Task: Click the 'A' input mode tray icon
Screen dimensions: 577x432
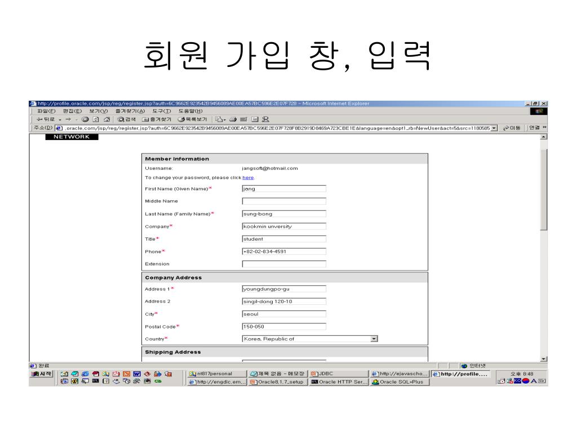Action: pos(534,381)
